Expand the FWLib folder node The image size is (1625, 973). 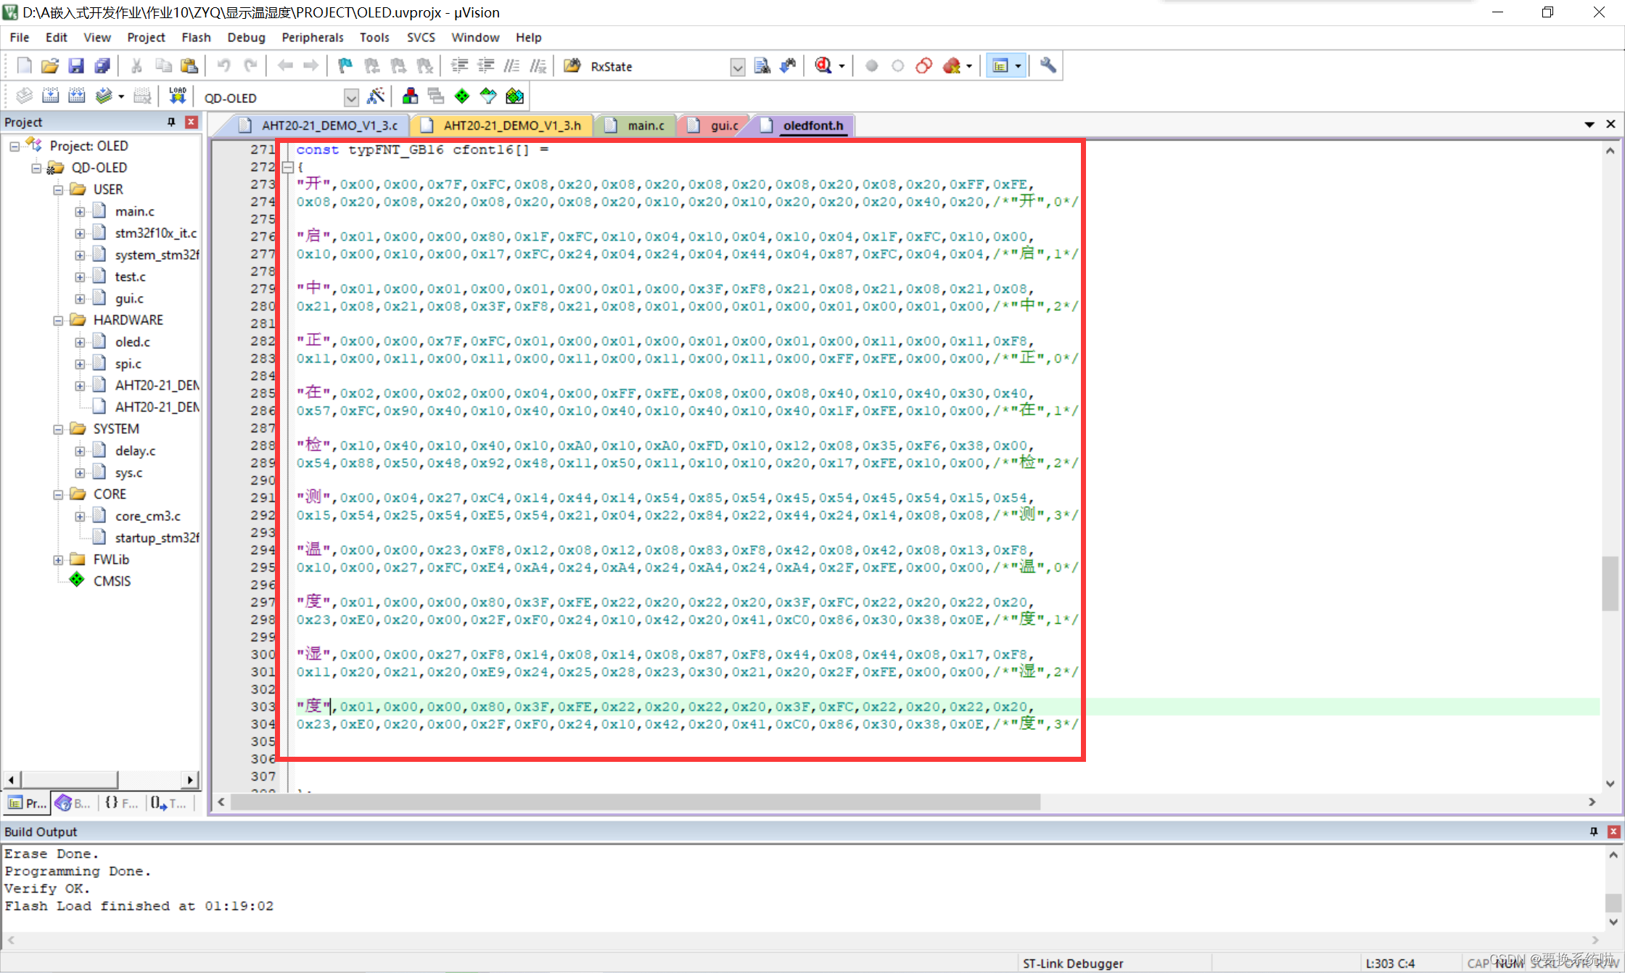(58, 560)
